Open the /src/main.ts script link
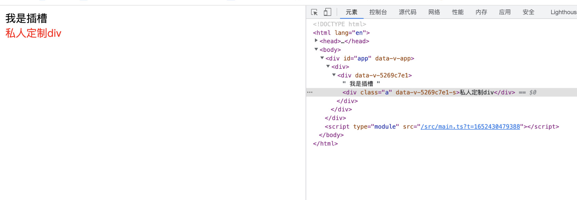Image resolution: width=577 pixels, height=200 pixels. click(470, 126)
